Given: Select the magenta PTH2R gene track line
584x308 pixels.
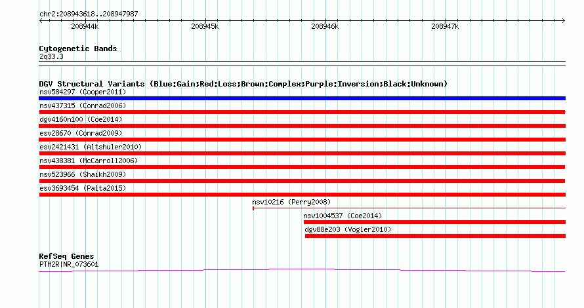Looking at the screenshot, I should pos(302,270).
